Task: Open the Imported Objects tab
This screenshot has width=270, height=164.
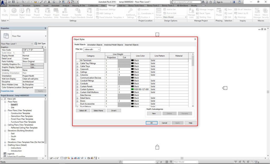Action: point(132,45)
